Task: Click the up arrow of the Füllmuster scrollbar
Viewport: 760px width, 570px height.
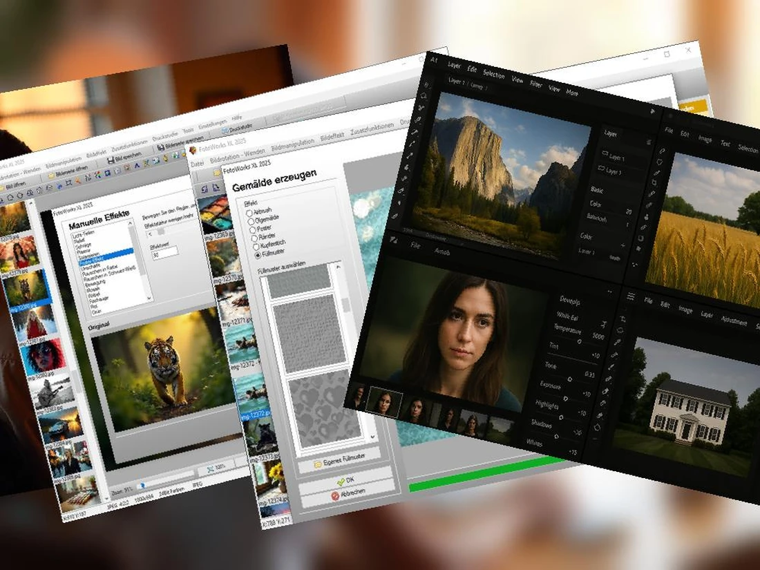Action: [x=339, y=267]
